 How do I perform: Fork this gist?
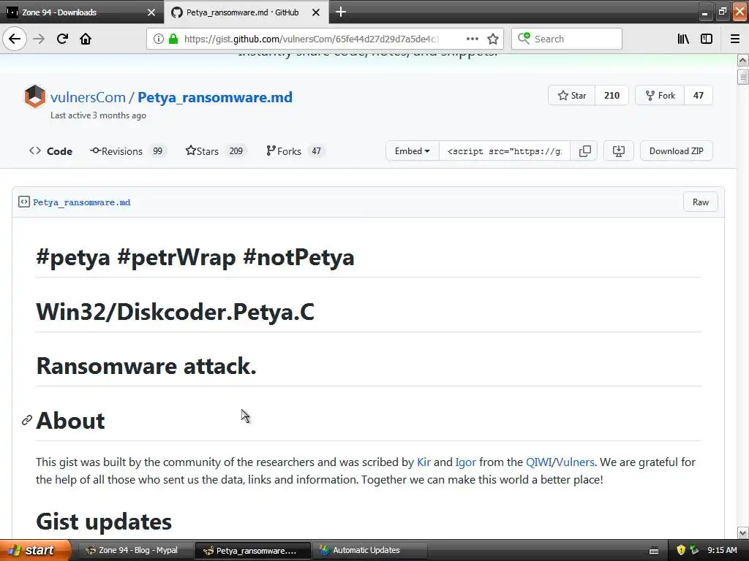pyautogui.click(x=660, y=96)
